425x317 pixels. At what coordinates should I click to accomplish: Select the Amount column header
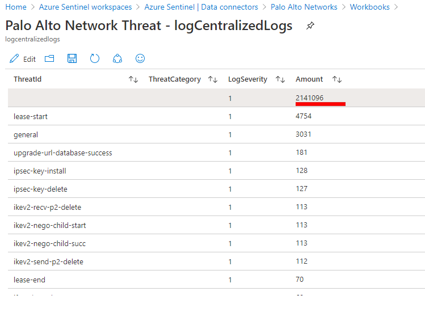pos(309,79)
